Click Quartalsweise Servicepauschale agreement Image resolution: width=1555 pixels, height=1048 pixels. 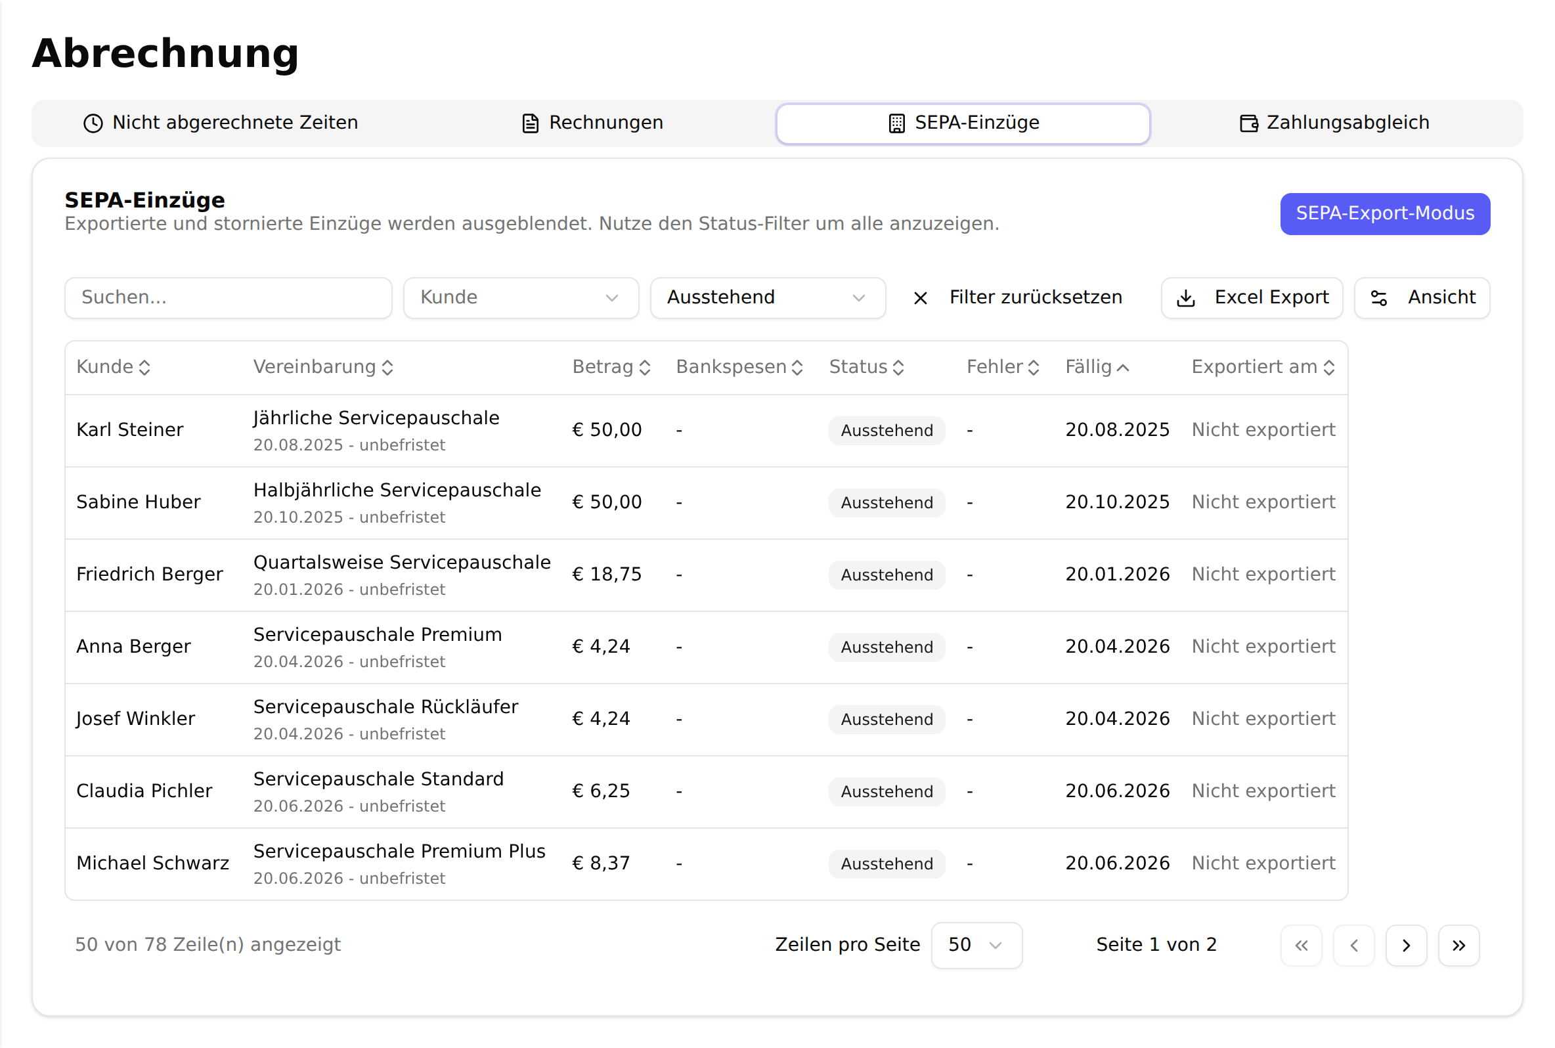(x=402, y=562)
